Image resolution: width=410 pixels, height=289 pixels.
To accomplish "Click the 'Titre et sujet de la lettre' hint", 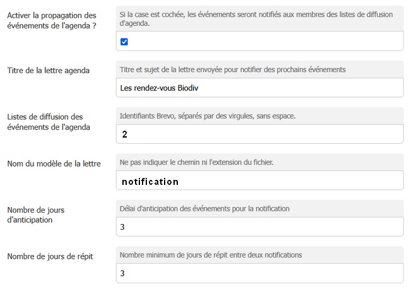I will coord(232,69).
